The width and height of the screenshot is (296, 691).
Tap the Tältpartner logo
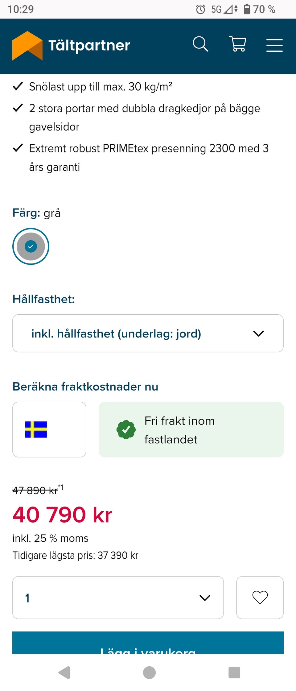point(27,46)
